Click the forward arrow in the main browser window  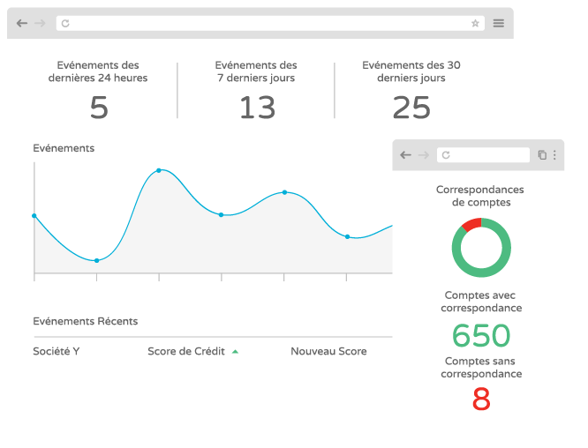(40, 24)
